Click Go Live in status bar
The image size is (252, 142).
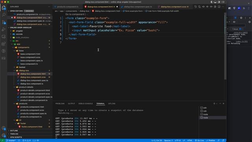pos(199,140)
